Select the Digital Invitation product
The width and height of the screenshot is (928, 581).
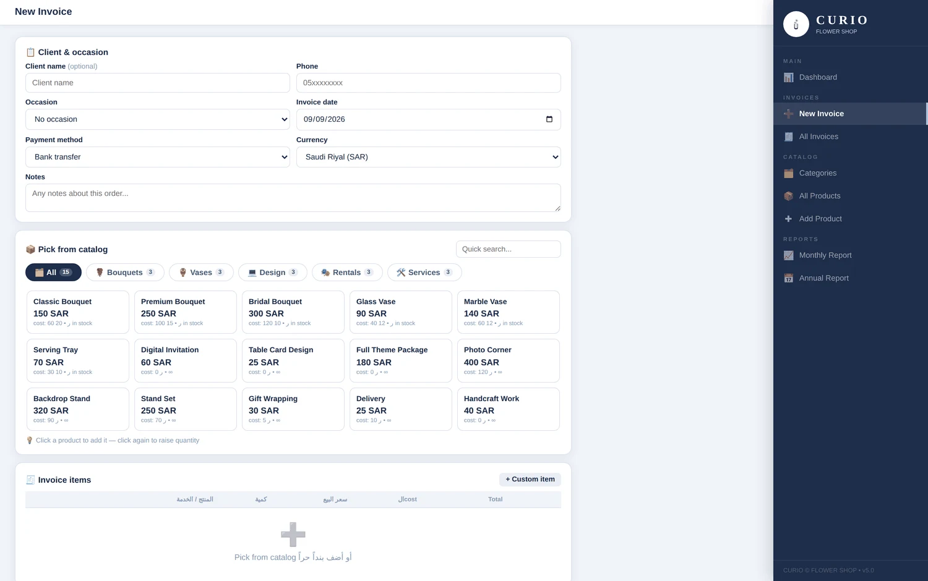(186, 361)
